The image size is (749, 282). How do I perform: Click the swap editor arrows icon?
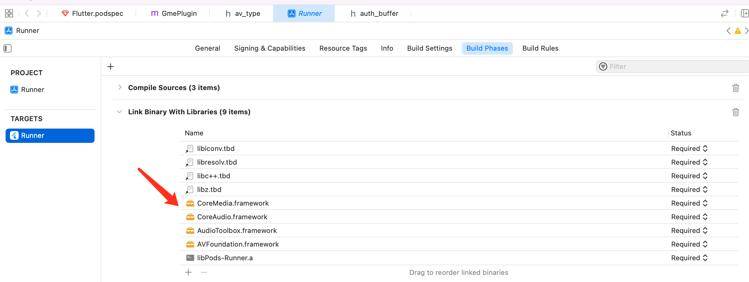point(725,13)
